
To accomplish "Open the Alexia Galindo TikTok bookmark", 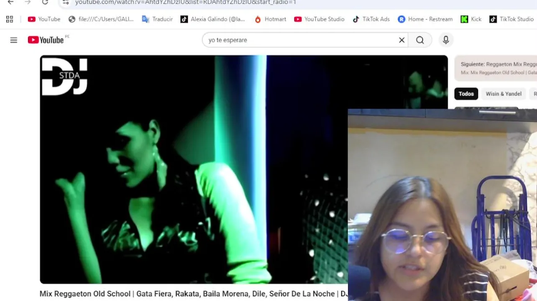I will pyautogui.click(x=213, y=19).
